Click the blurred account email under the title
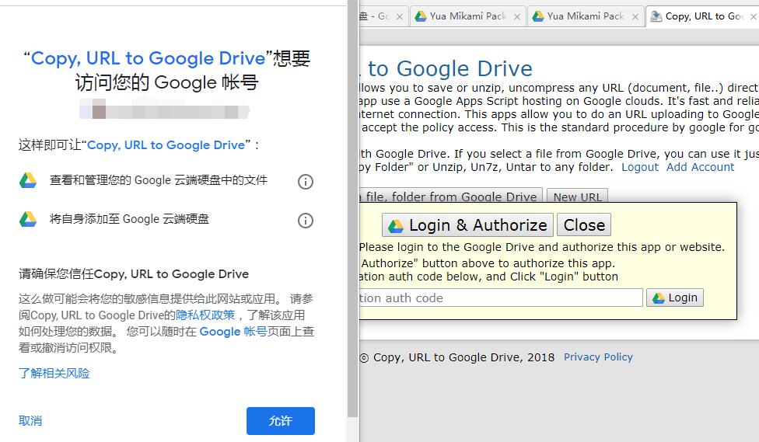Viewport: 759px width, 442px height. (x=165, y=110)
